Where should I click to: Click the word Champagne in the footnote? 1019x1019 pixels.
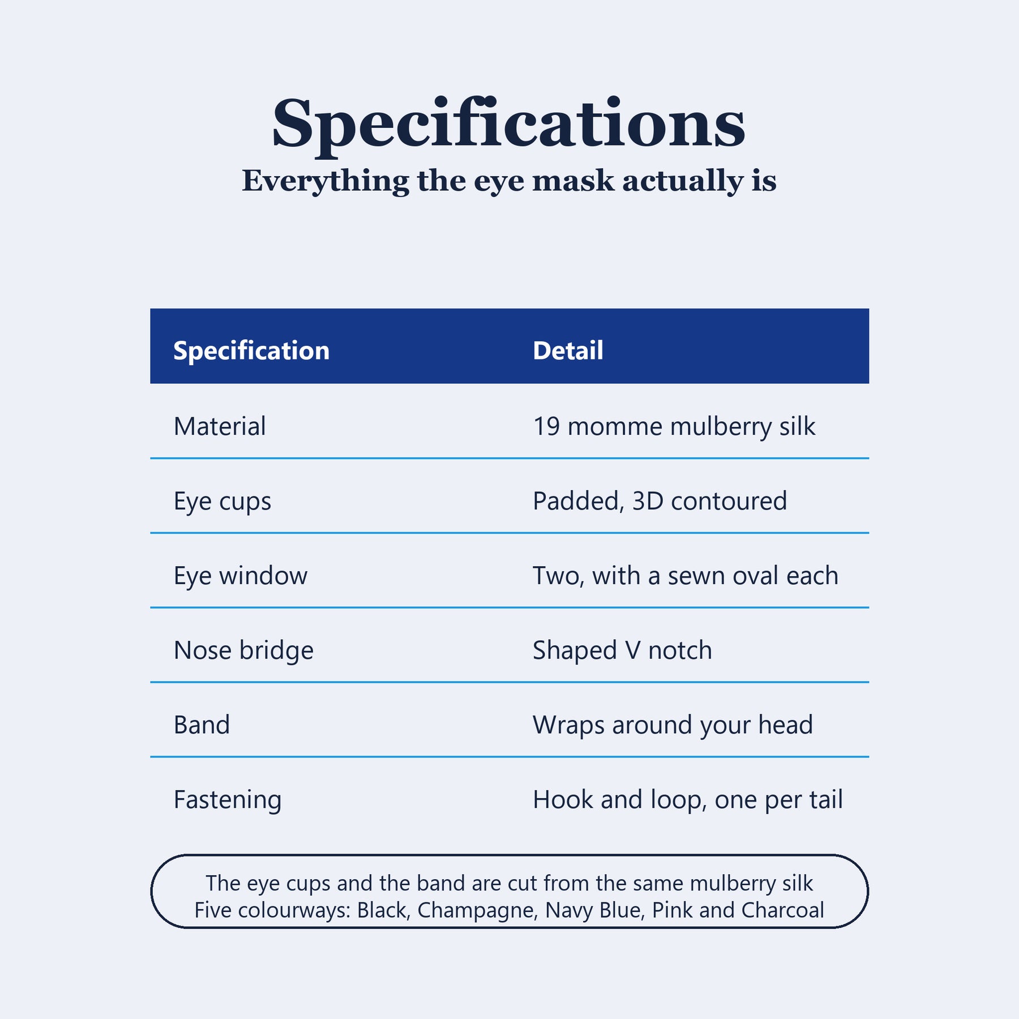pyautogui.click(x=477, y=910)
